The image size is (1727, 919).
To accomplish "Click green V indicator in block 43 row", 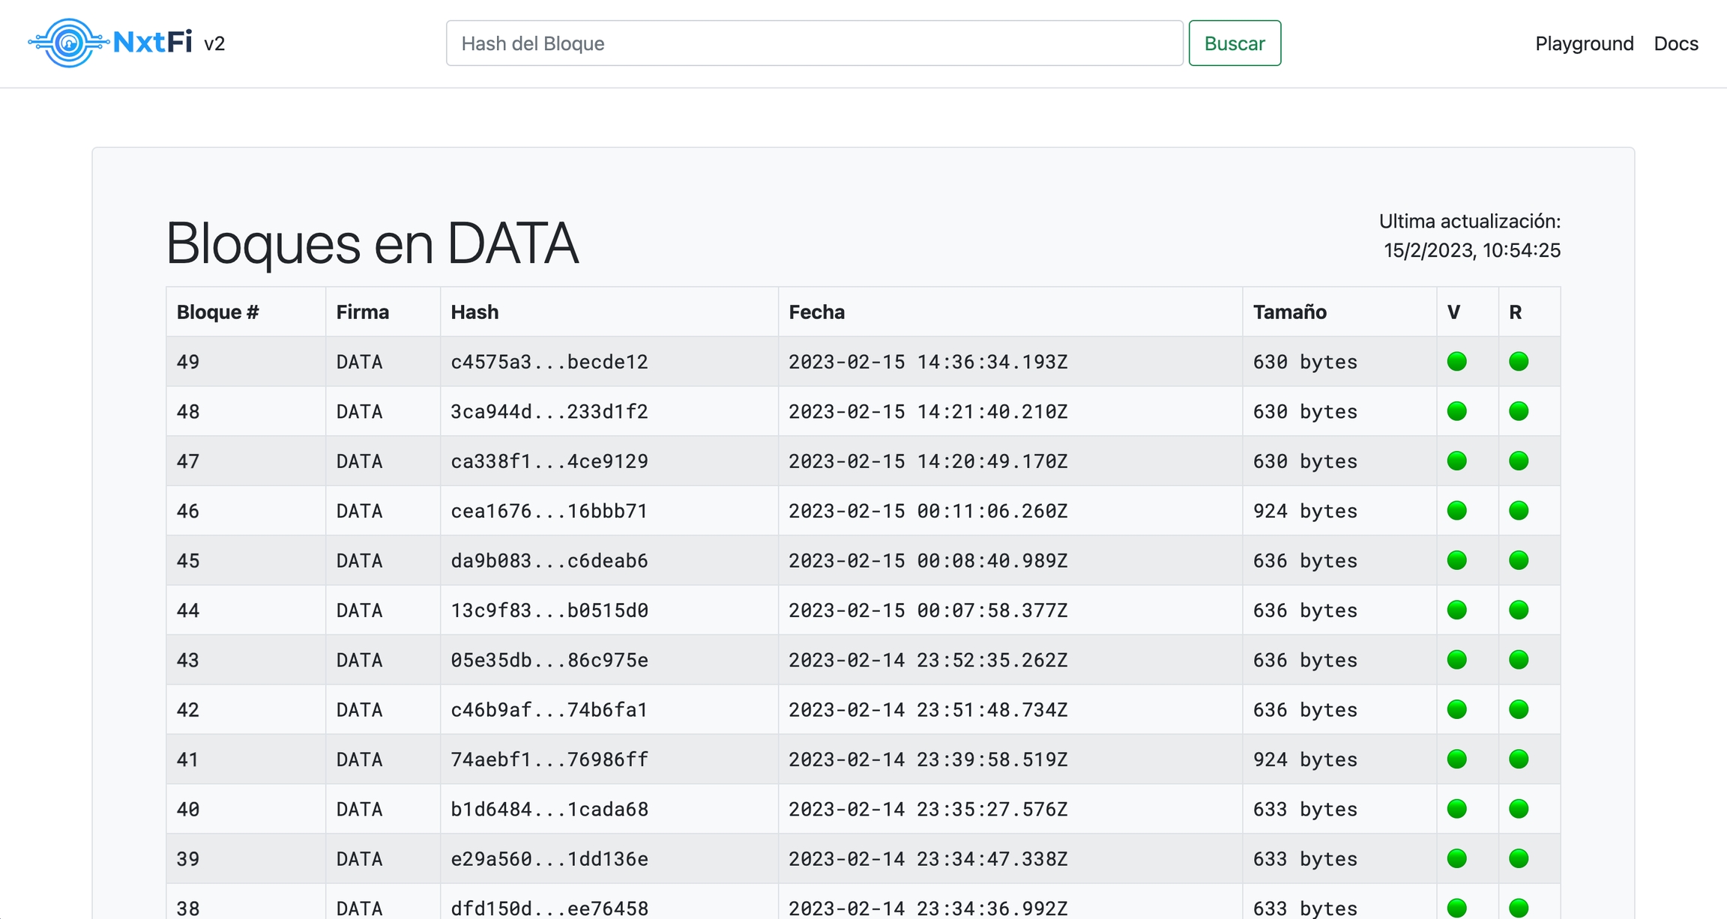I will pos(1456,660).
